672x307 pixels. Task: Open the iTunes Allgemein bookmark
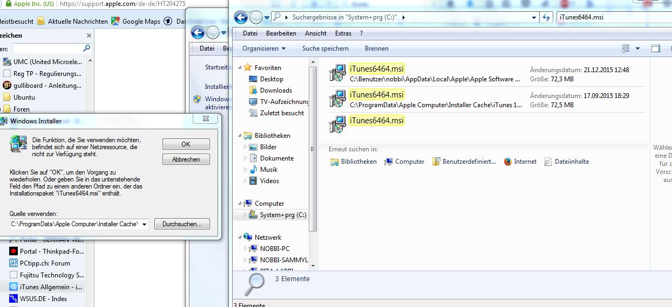46,287
